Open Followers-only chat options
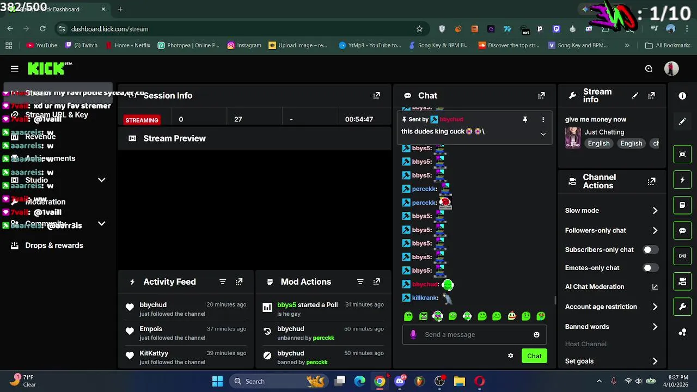 pyautogui.click(x=612, y=231)
